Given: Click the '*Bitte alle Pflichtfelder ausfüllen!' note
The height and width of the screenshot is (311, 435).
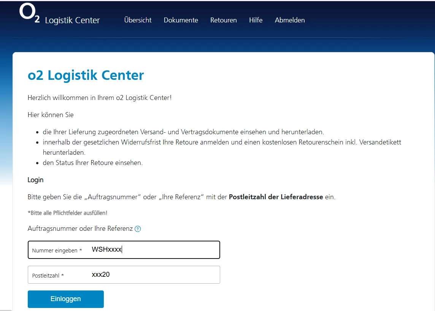Looking at the screenshot, I should [x=67, y=213].
